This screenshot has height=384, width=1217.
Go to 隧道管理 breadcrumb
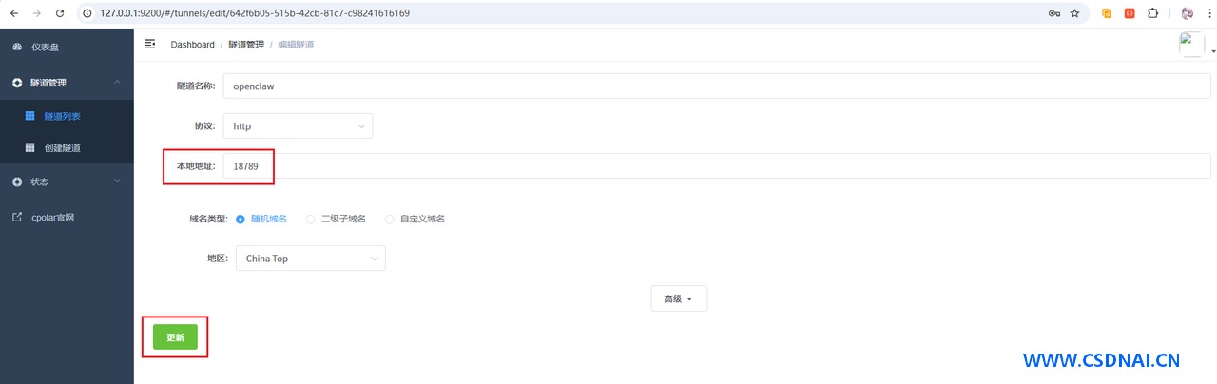click(x=246, y=45)
